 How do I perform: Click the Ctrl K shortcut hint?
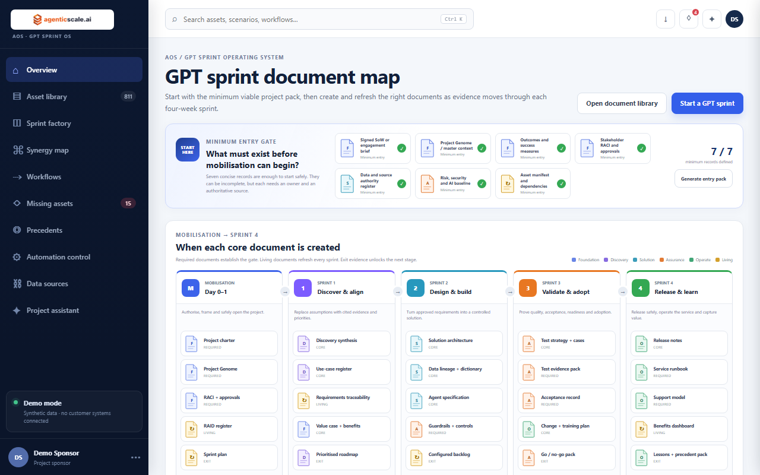point(454,19)
